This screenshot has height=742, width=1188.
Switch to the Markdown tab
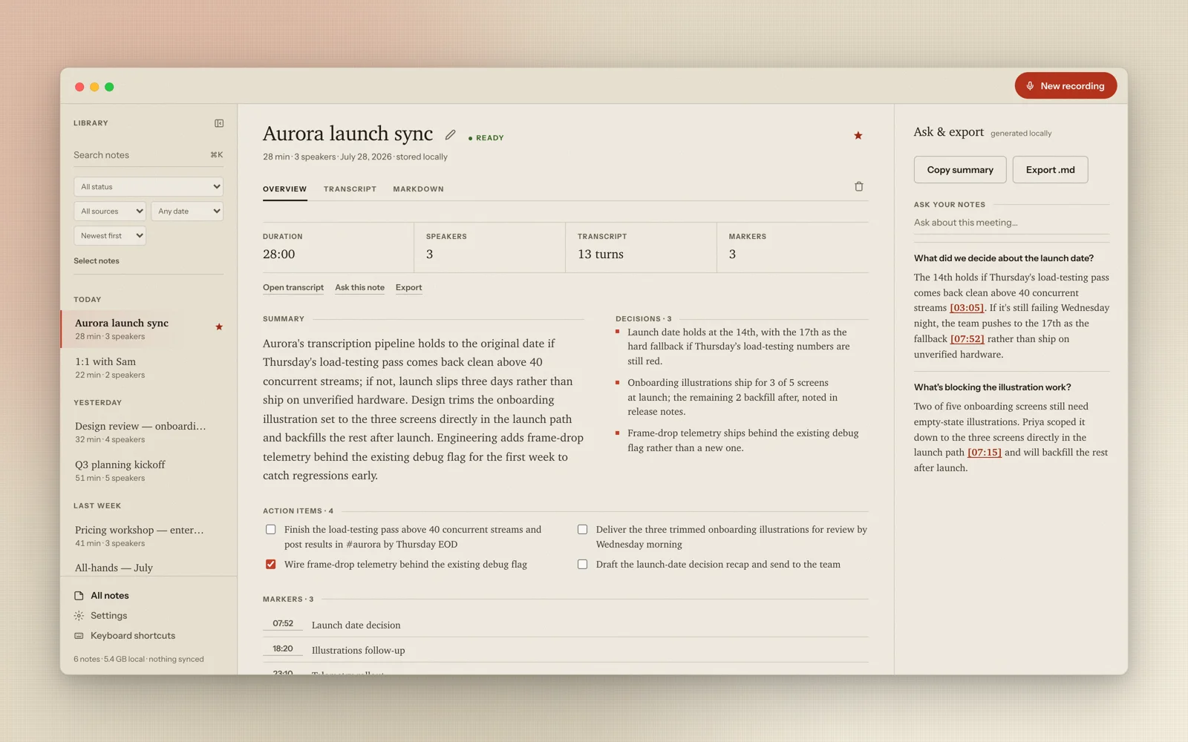418,189
